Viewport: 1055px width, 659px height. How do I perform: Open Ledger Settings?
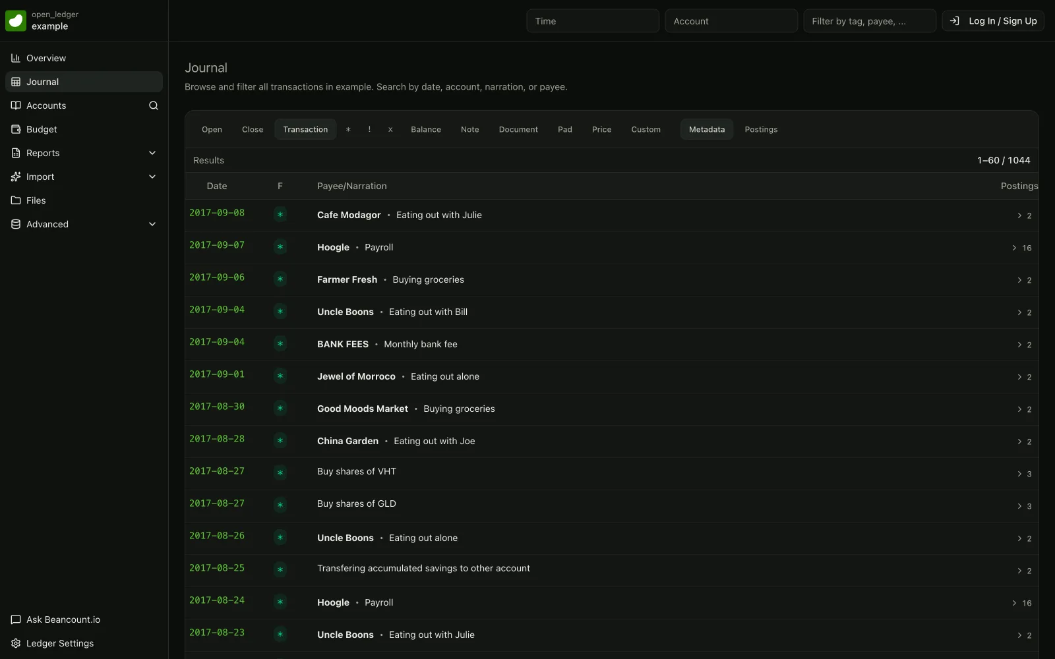click(84, 643)
